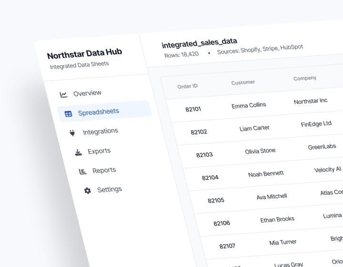The width and height of the screenshot is (343, 267).
Task: Click the Company column header
Action: click(305, 78)
